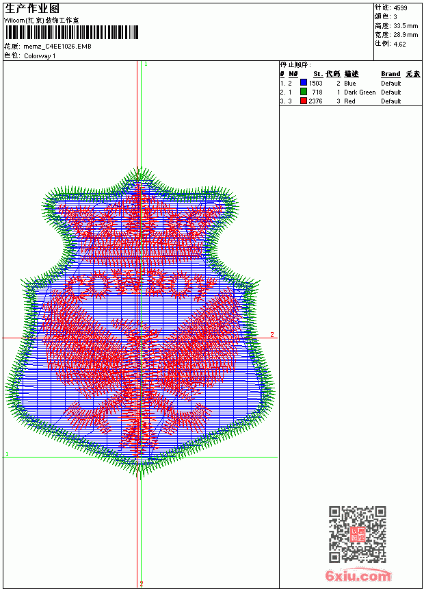Image resolution: width=424 pixels, height=589 pixels.
Task: Click the Blue stitch count 1503
Action: pos(315,83)
